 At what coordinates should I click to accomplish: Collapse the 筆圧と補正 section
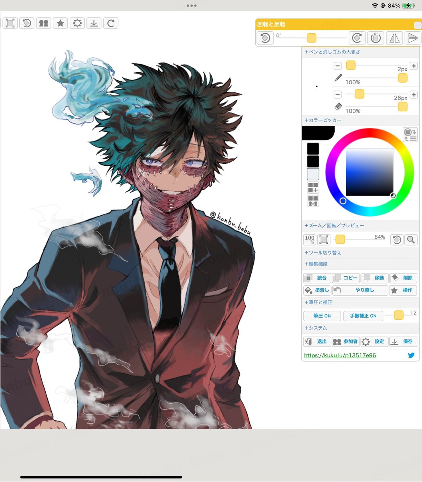318,302
